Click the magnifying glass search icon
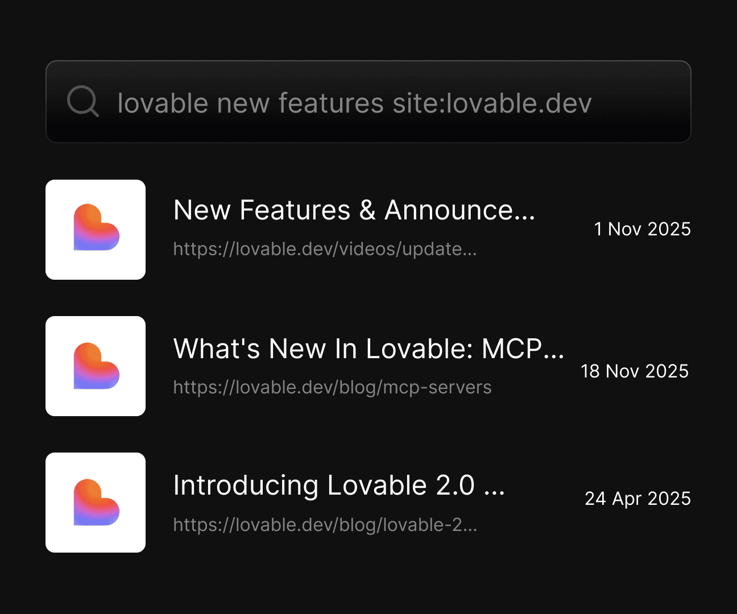This screenshot has height=614, width=737. coord(83,101)
